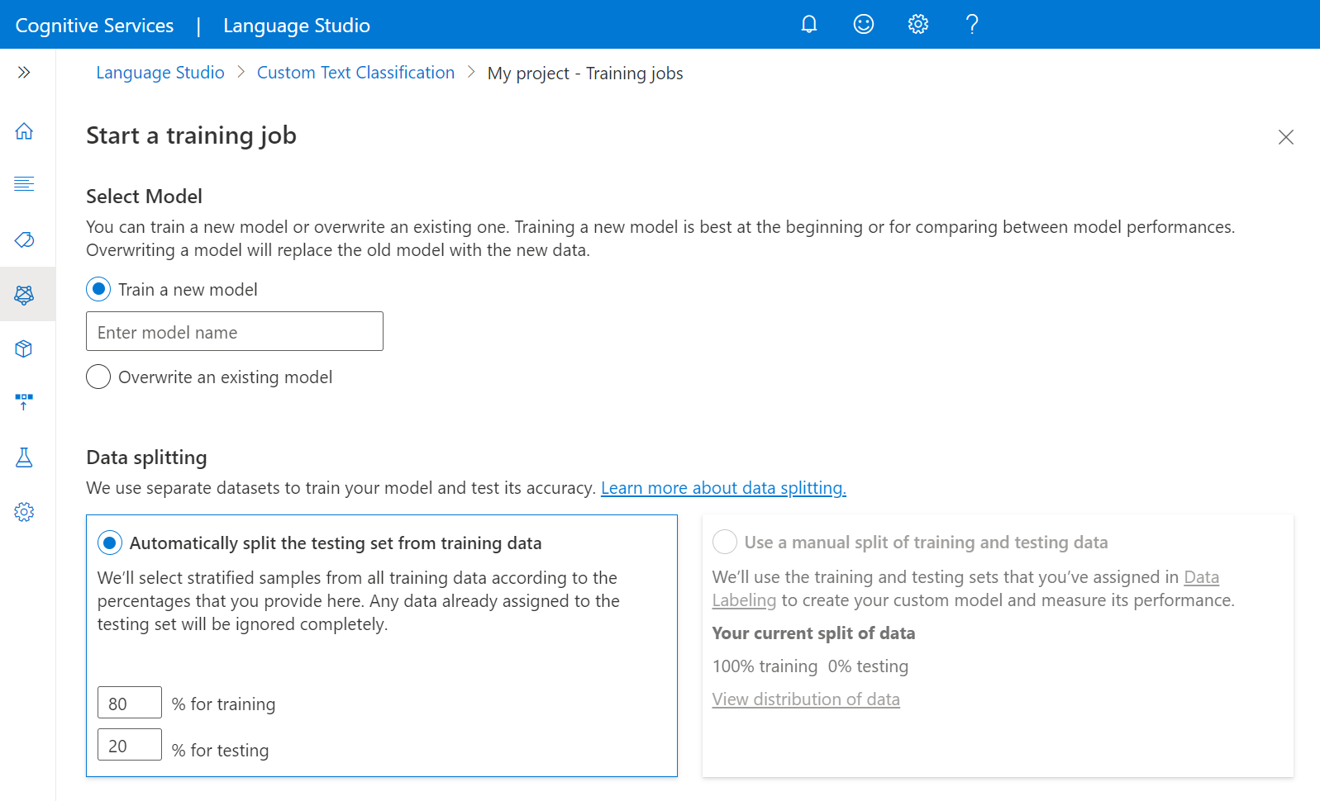Open the data labeling tag icon
1320x801 pixels.
coord(24,239)
